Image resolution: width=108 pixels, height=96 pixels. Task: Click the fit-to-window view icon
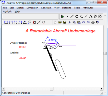click(x=100, y=16)
